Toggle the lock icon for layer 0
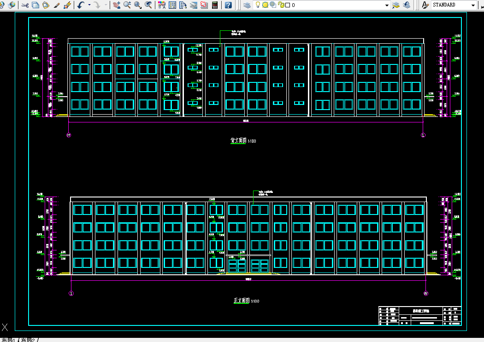 coord(281,5)
